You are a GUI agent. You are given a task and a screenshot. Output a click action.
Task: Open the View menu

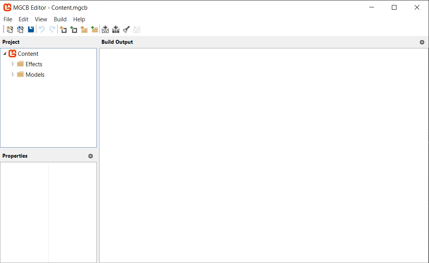pyautogui.click(x=41, y=19)
